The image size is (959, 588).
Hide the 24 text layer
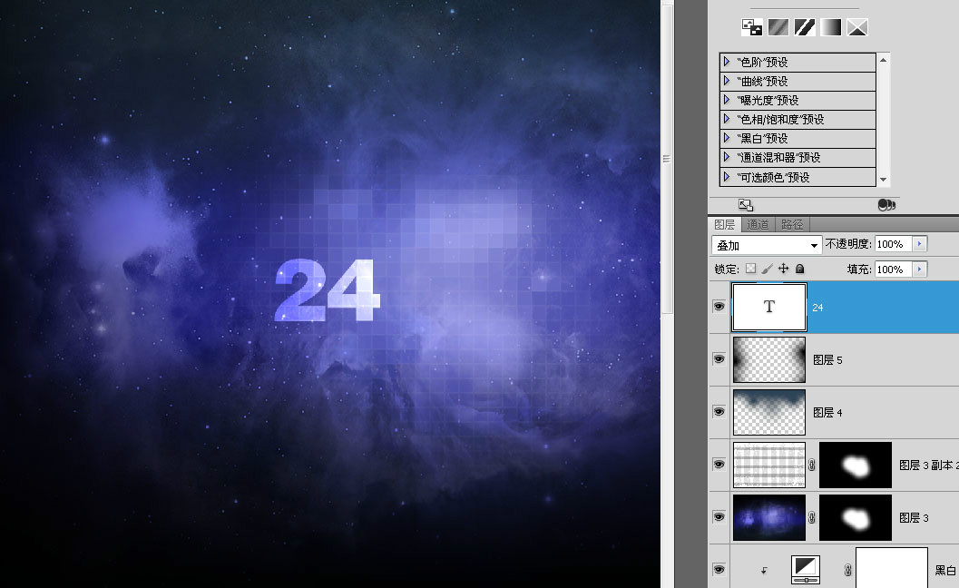pyautogui.click(x=719, y=307)
